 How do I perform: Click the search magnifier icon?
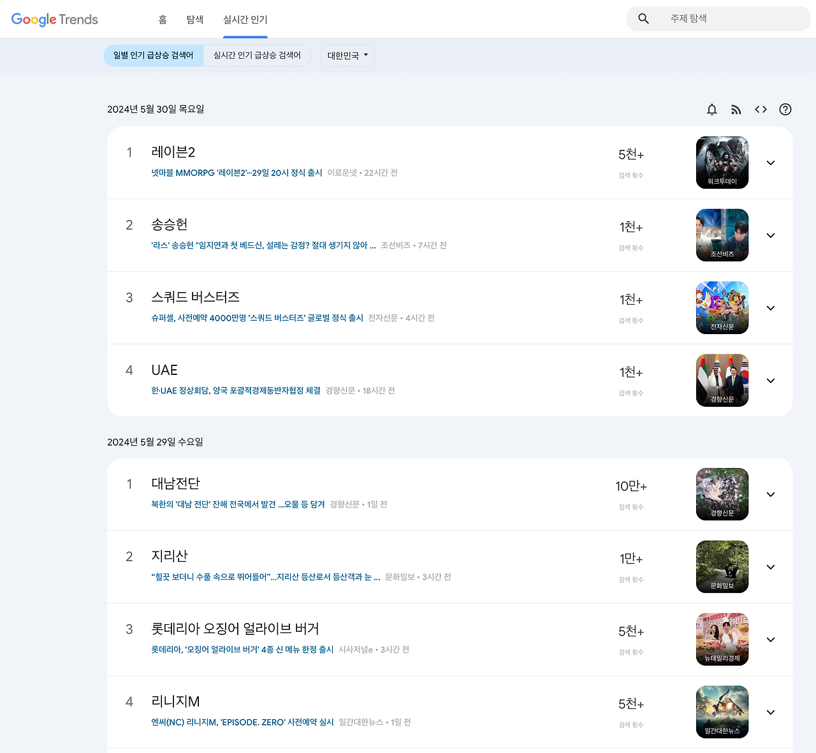[643, 18]
